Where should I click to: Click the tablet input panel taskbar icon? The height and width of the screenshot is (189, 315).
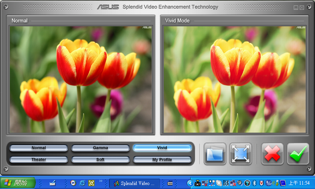click(53, 183)
